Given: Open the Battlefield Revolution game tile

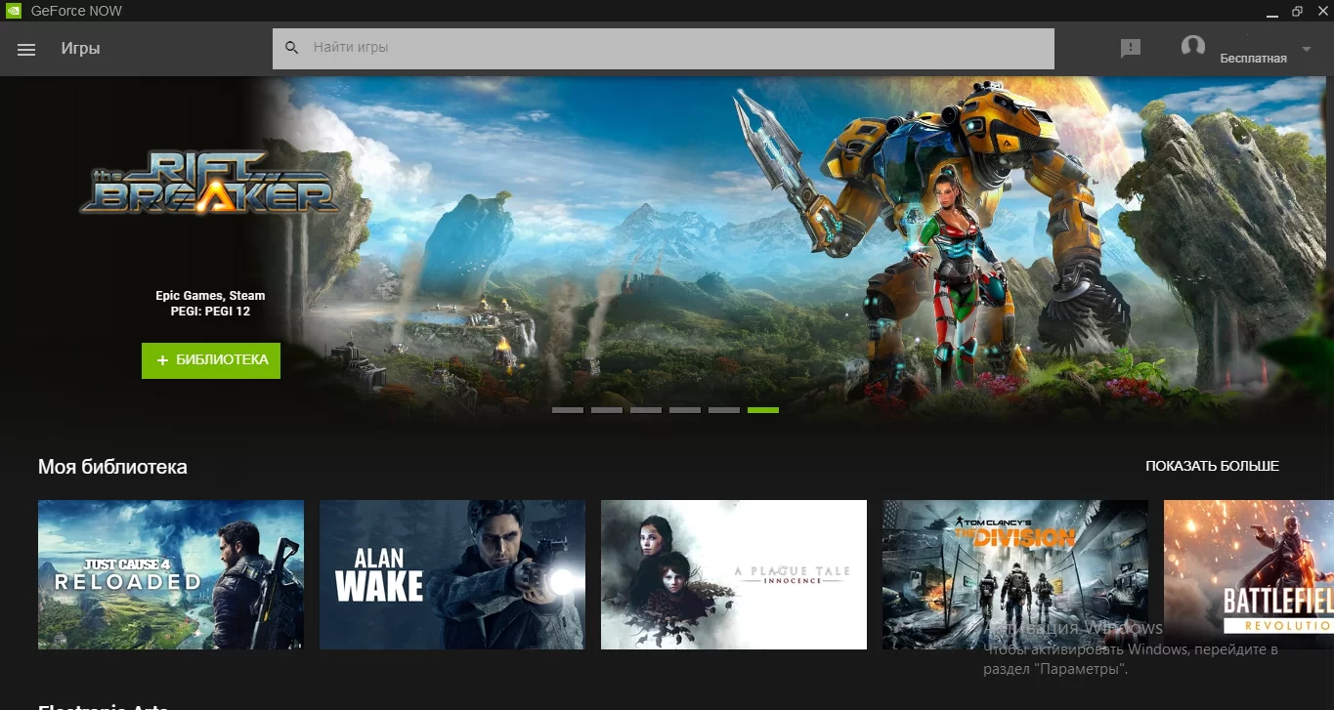Looking at the screenshot, I should (x=1249, y=574).
